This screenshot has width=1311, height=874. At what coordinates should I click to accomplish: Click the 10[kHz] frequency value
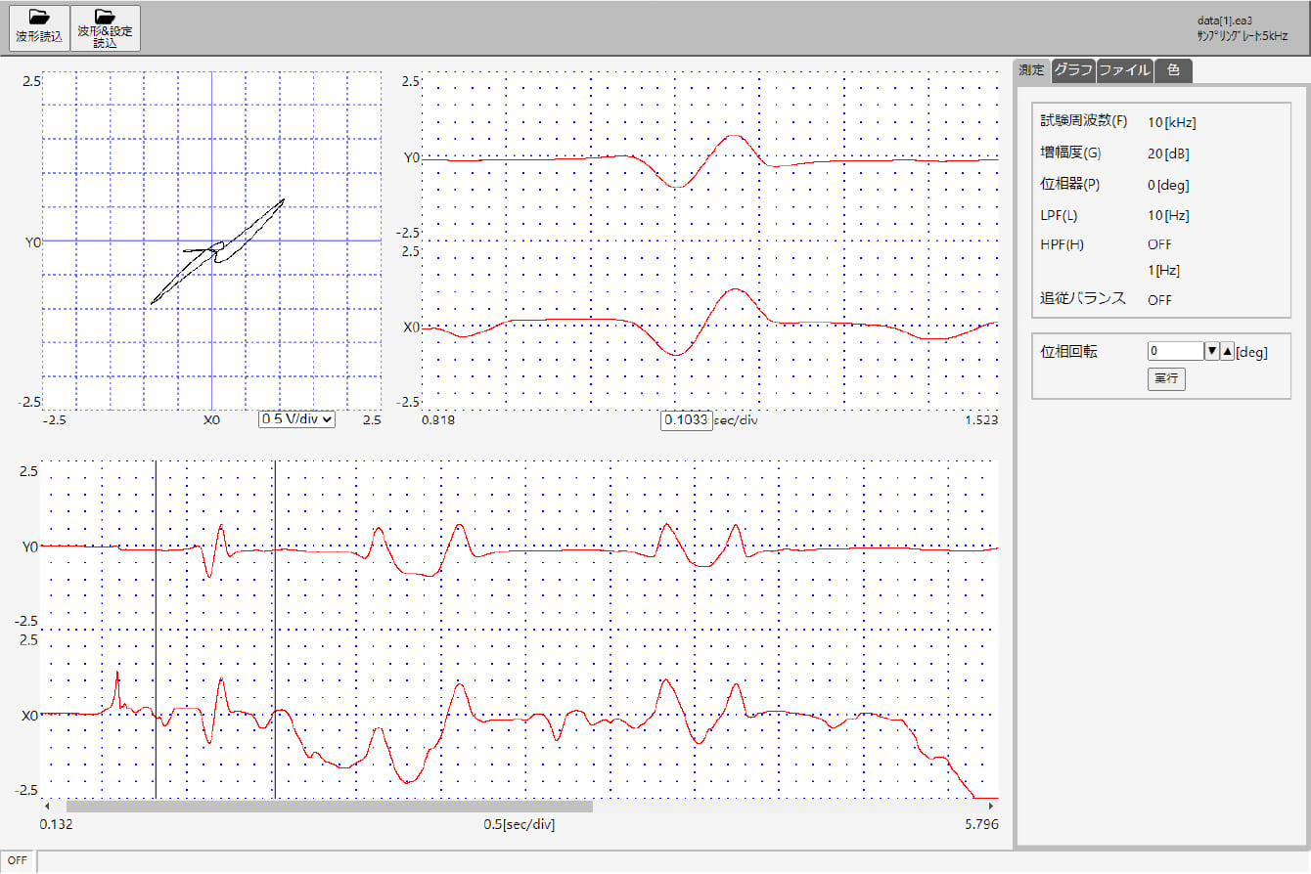pyautogui.click(x=1172, y=123)
